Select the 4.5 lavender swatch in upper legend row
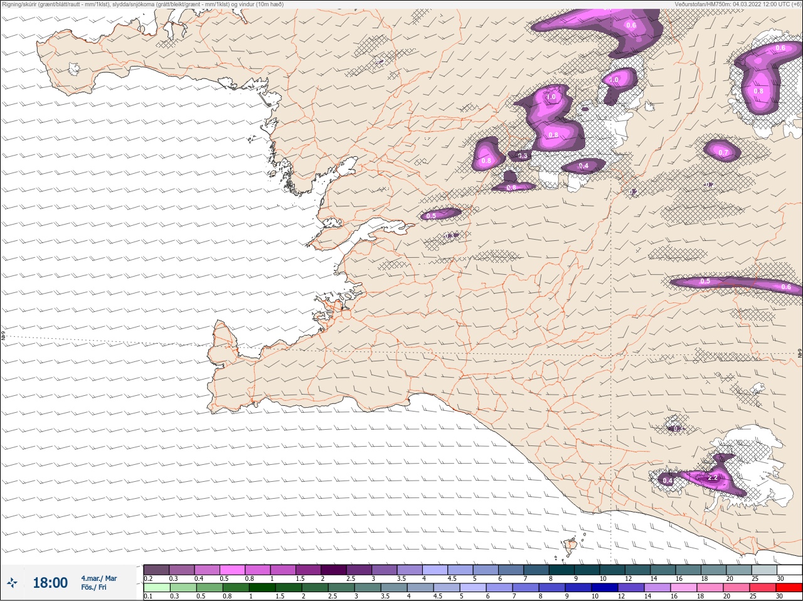Viewport: 803px width, 601px height. pyautogui.click(x=460, y=570)
